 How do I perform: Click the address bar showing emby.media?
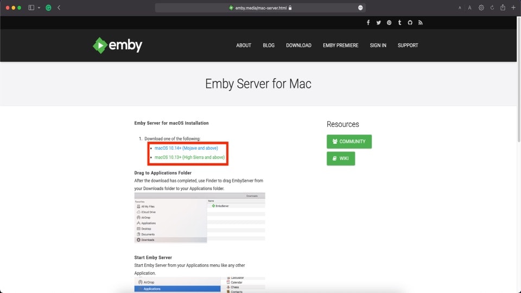click(x=260, y=8)
